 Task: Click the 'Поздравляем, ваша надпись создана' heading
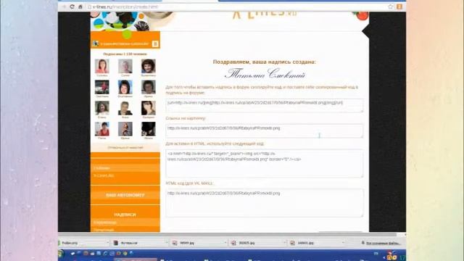tap(264, 62)
